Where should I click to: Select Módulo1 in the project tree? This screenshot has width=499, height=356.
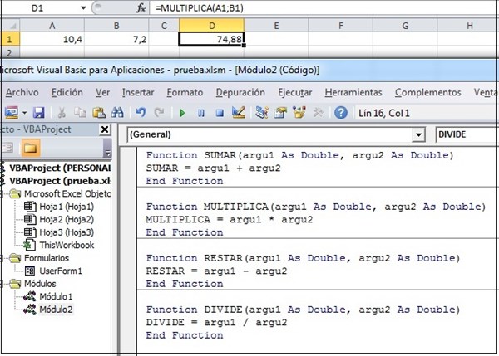[x=54, y=295]
